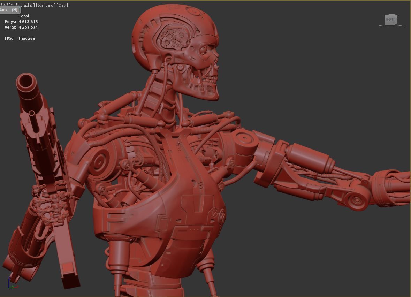Click the Verts count 4 257 574
Viewport: 411px width, 297px height.
coord(28,27)
